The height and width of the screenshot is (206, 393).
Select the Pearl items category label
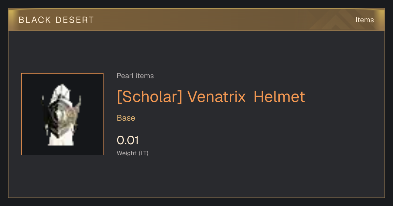pos(135,76)
